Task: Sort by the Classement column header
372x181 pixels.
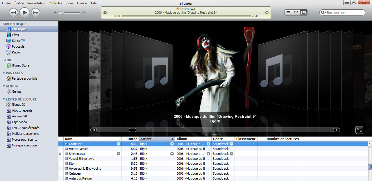Action: point(246,139)
